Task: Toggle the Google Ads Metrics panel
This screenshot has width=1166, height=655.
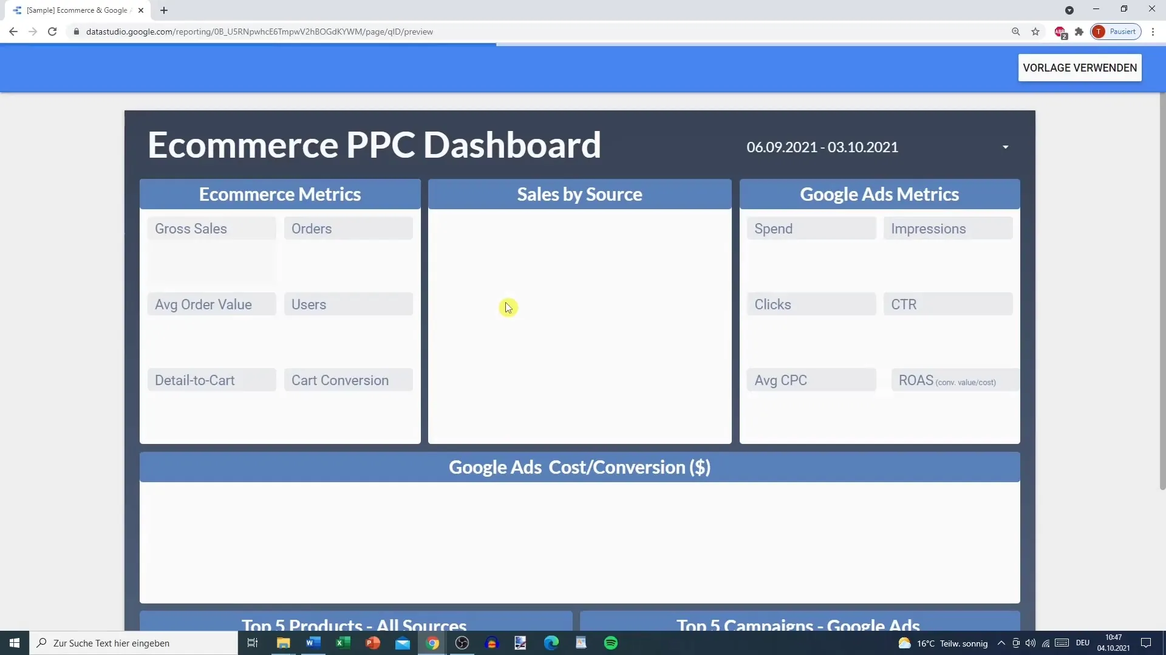Action: point(879,193)
